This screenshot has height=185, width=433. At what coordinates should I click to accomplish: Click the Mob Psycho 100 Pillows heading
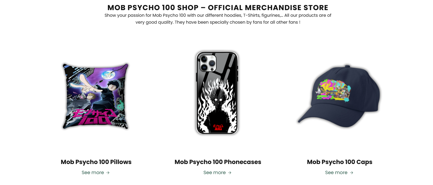point(96,162)
